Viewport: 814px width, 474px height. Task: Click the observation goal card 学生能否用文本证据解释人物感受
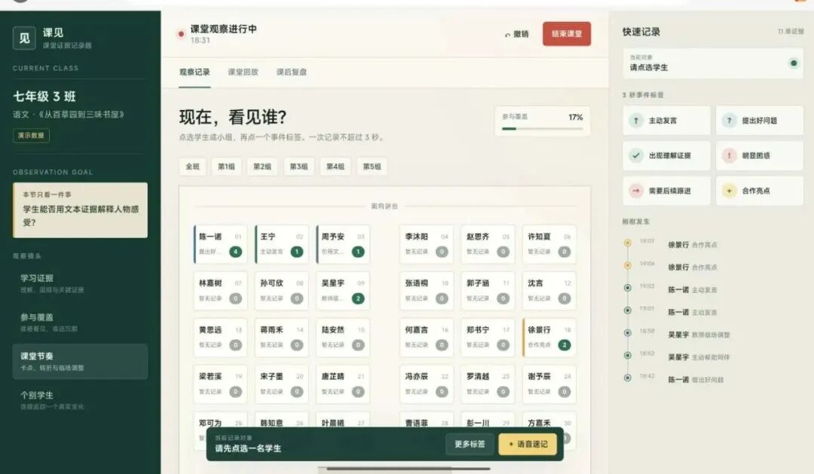[80, 209]
